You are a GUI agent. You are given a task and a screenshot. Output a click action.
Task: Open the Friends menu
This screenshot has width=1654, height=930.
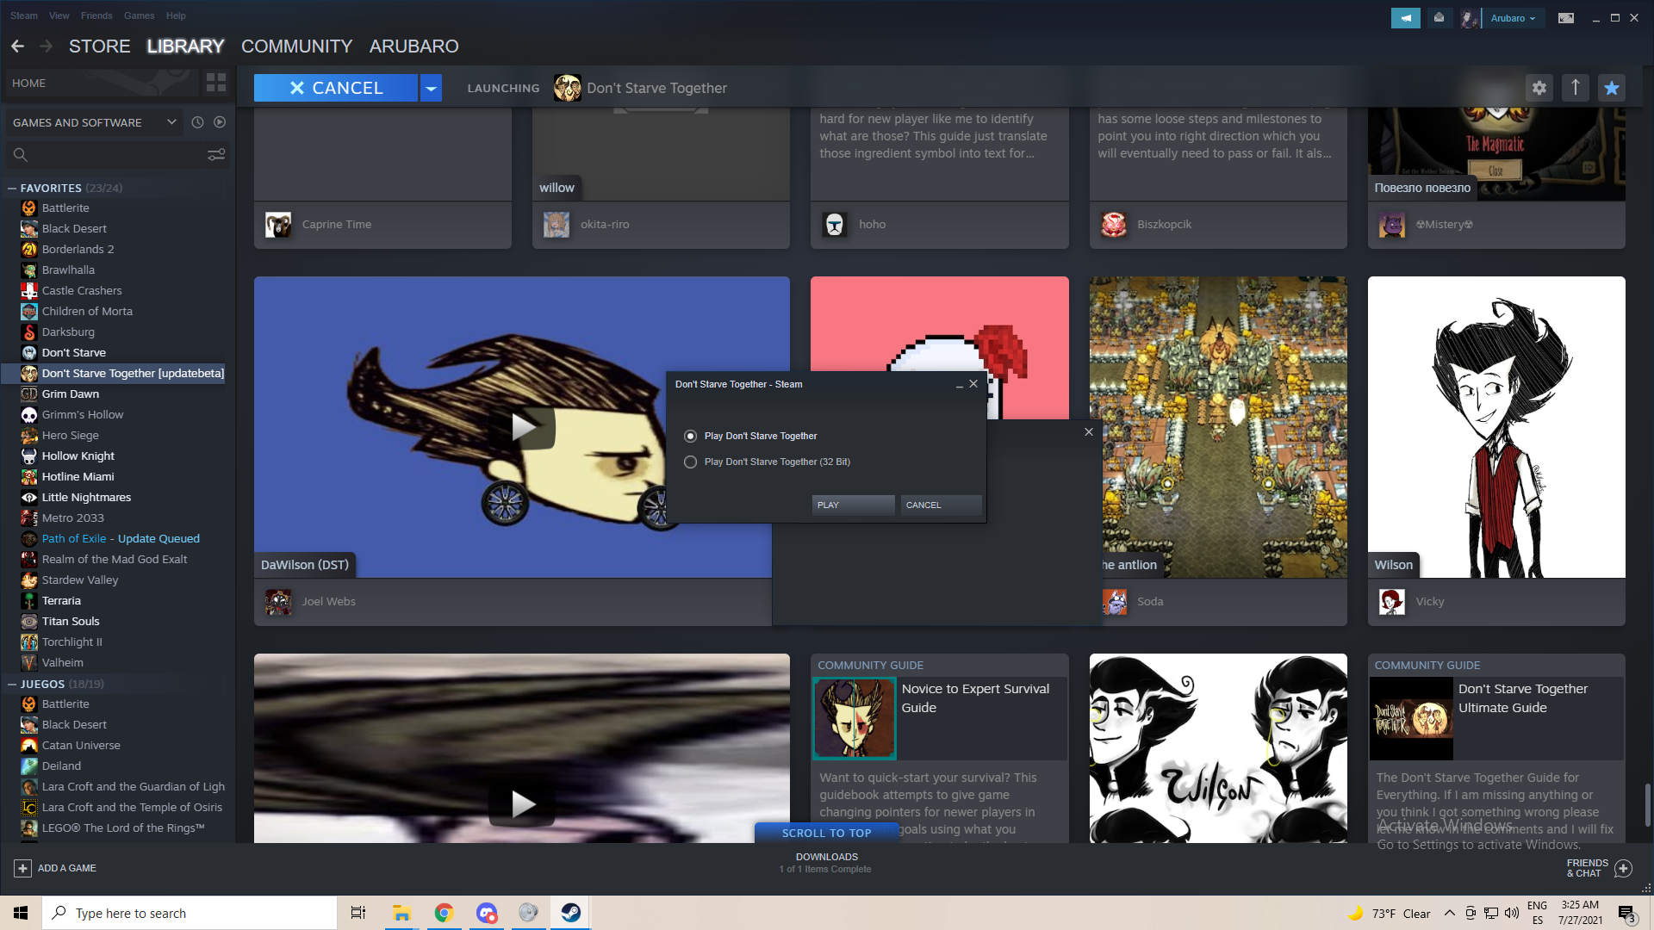click(96, 15)
